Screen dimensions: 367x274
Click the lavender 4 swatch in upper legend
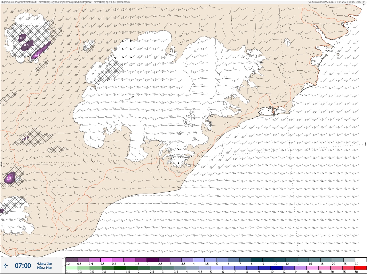199,260
